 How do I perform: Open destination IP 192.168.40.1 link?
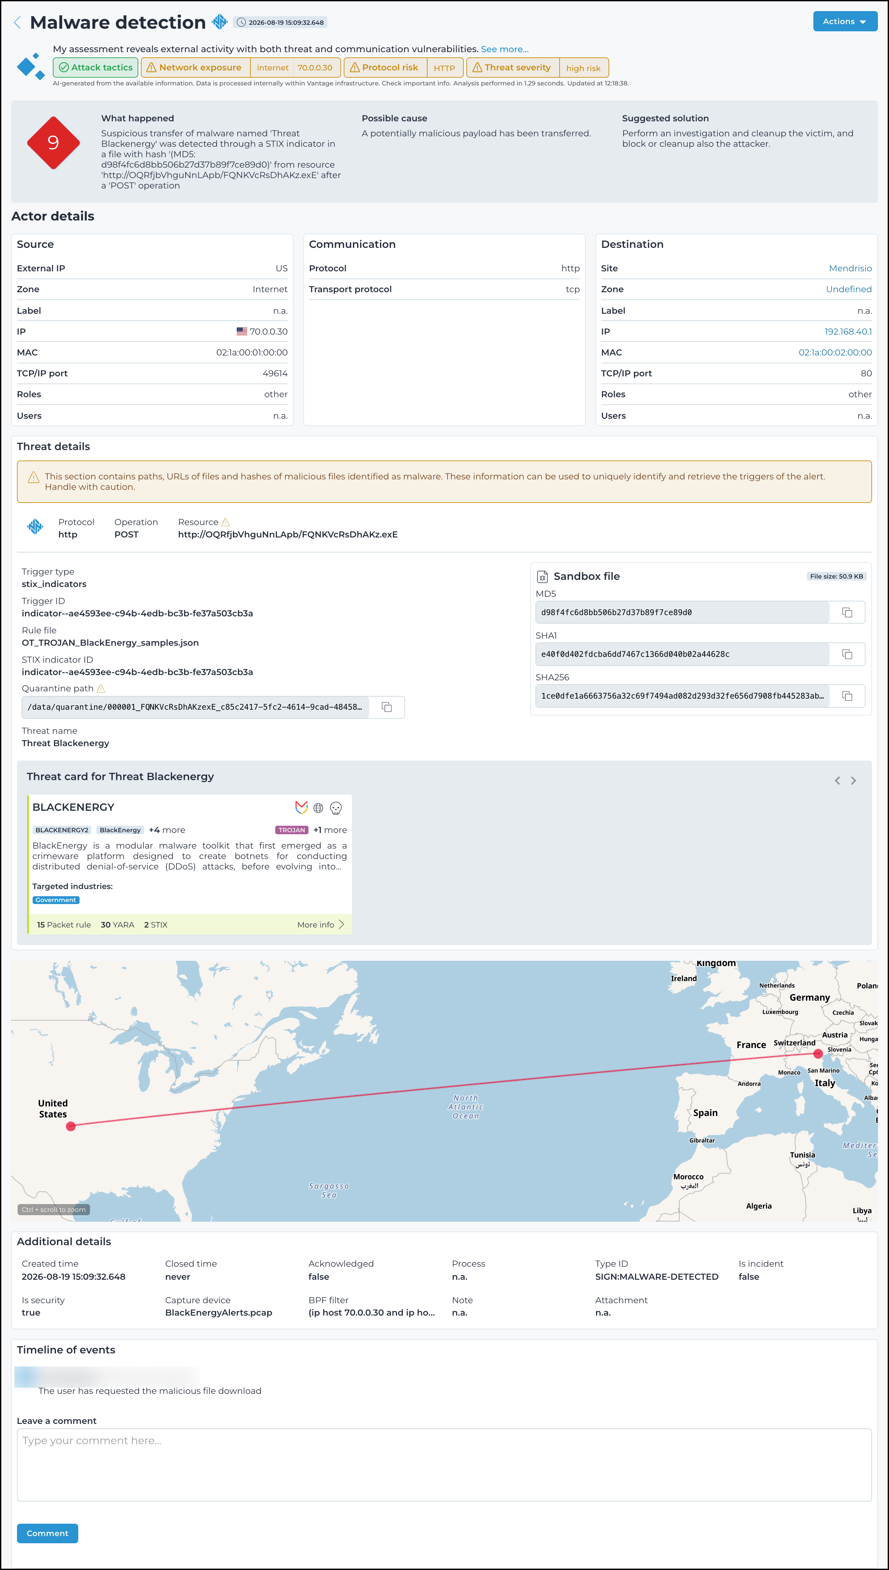(x=848, y=331)
